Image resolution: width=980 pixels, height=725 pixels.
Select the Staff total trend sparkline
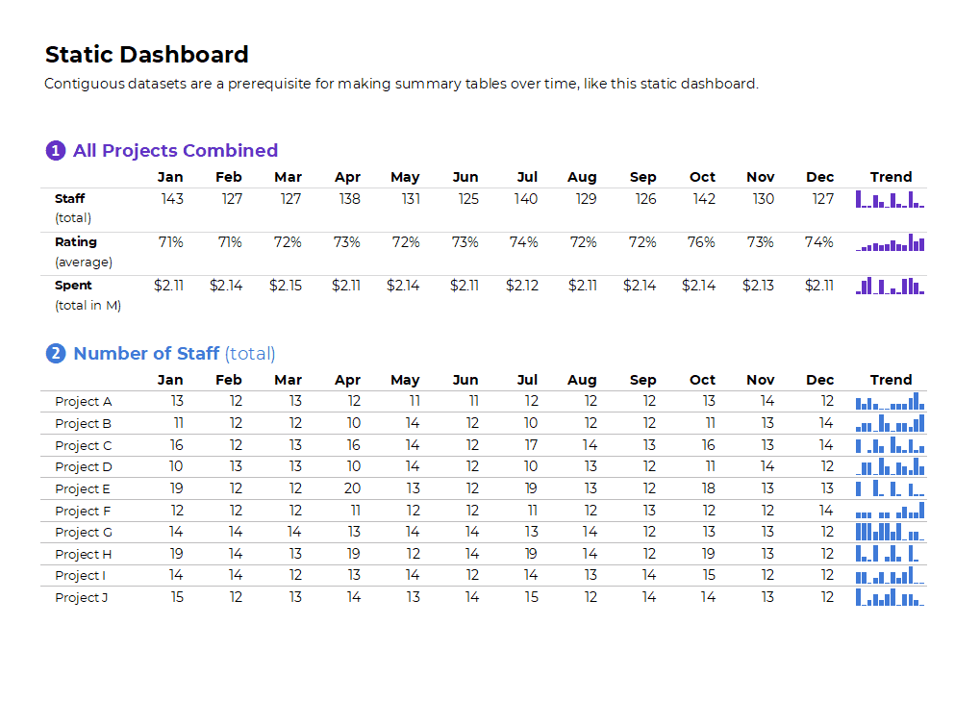pyautogui.click(x=890, y=199)
